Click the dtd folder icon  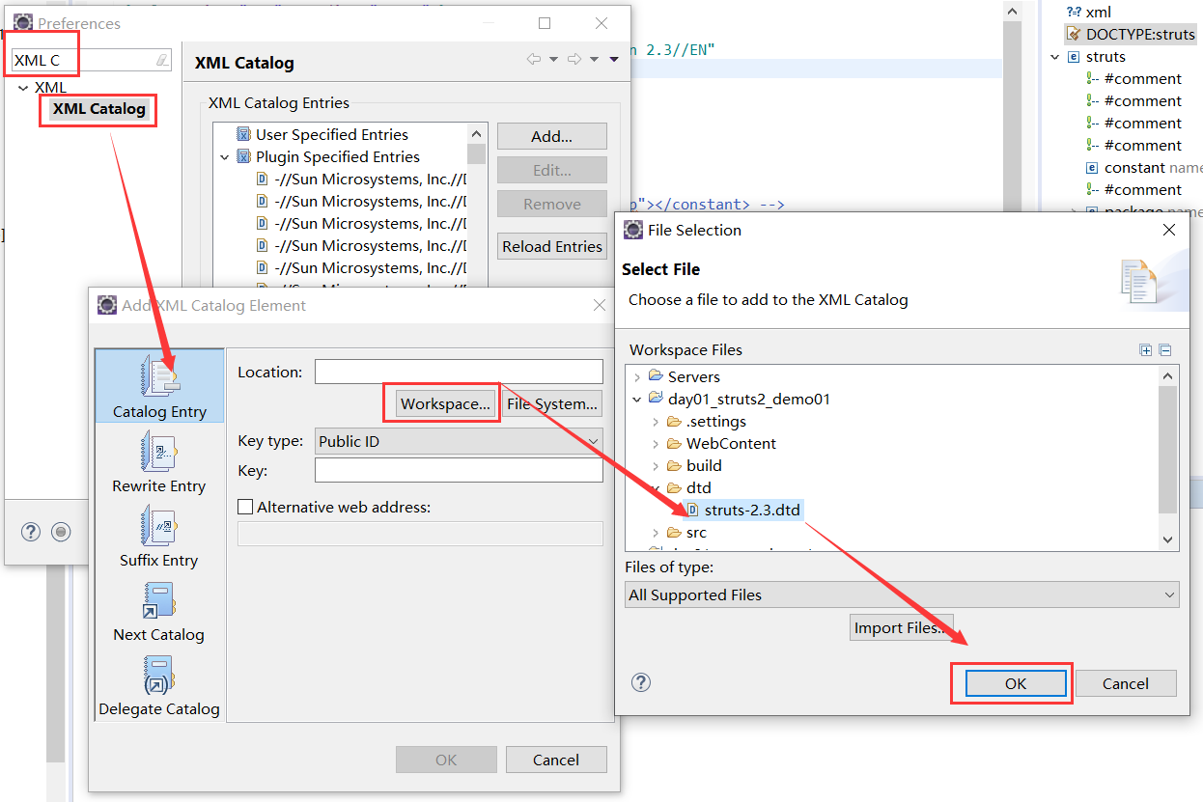pyautogui.click(x=674, y=487)
